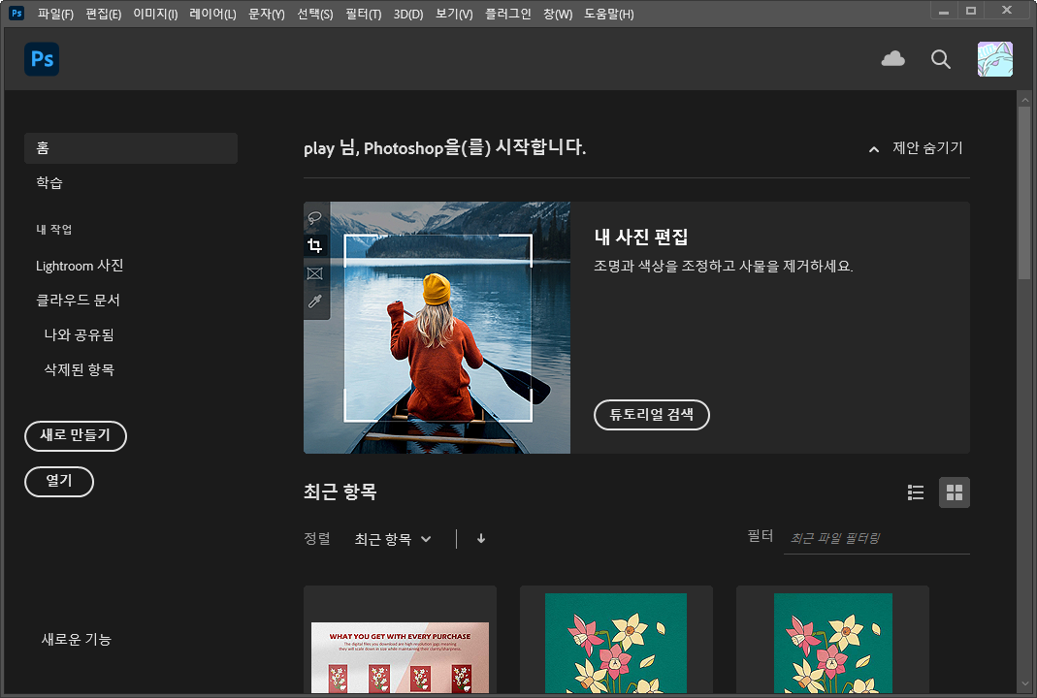The height and width of the screenshot is (698, 1037).
Task: Open the 창(W) menu
Action: tap(558, 14)
